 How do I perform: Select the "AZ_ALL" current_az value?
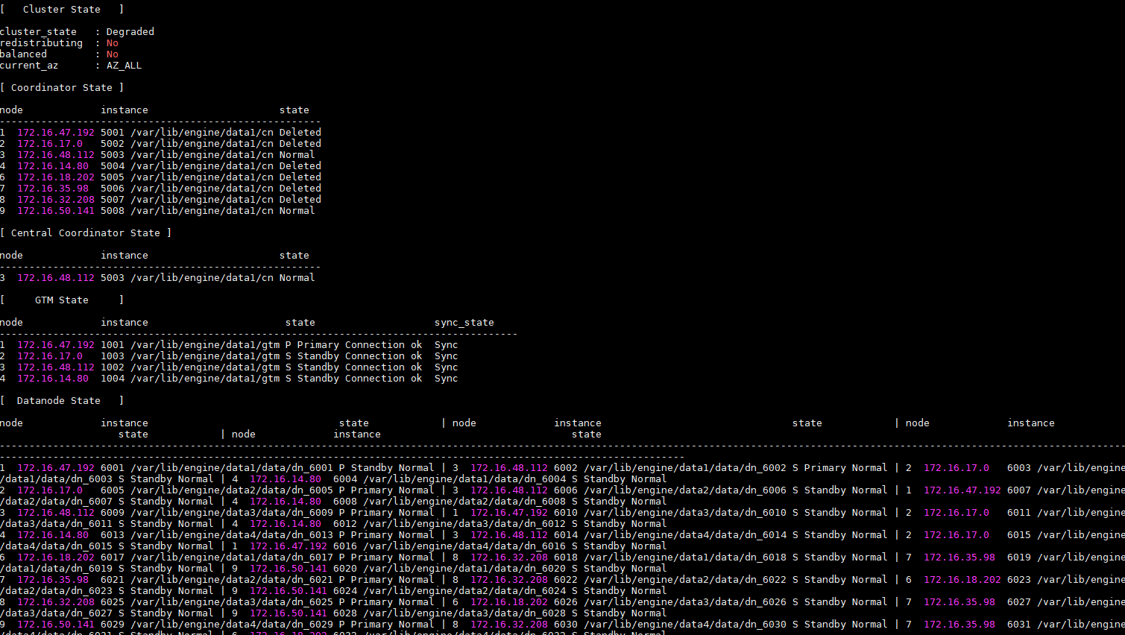pos(125,66)
